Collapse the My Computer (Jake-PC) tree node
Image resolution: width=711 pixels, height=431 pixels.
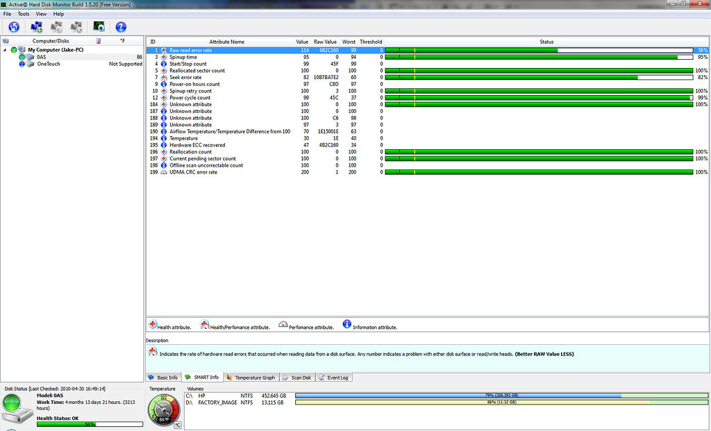[6, 50]
